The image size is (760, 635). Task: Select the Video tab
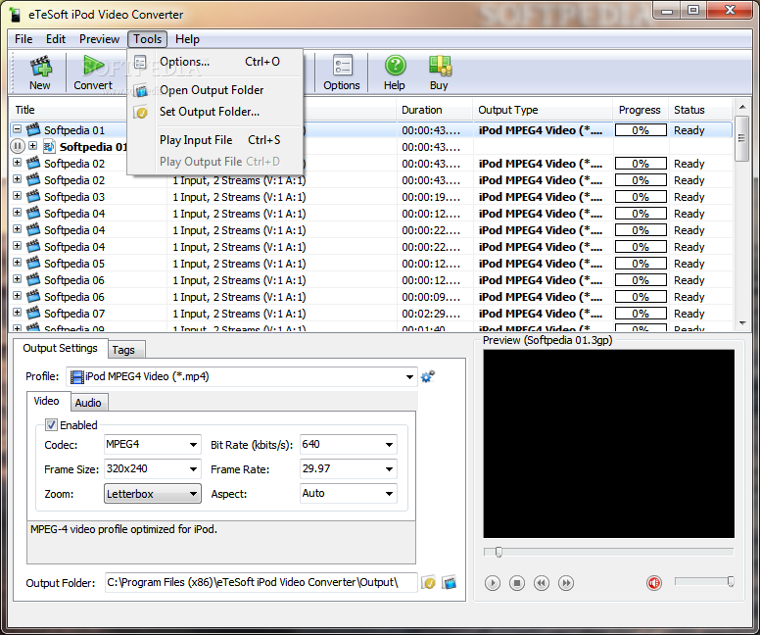47,401
